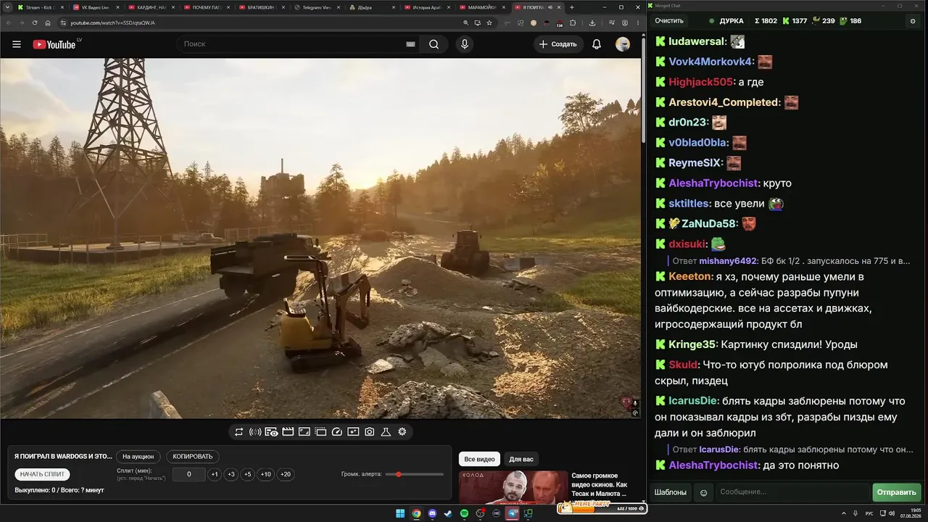The image size is (928, 522).
Task: Open the playback speed gauge icon
Action: [x=336, y=432]
